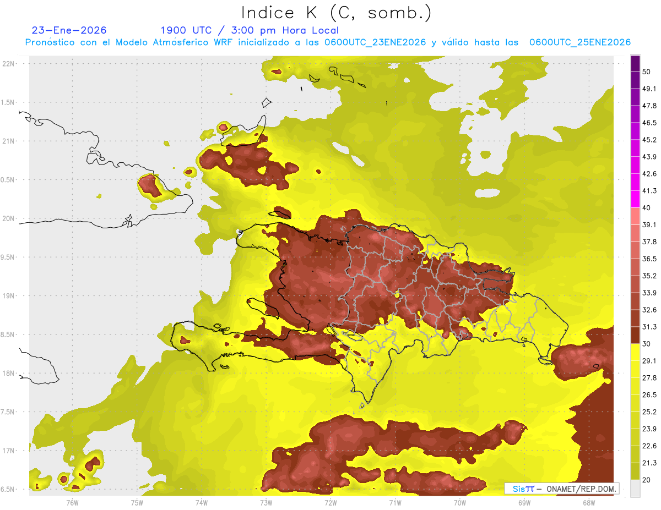Click the legend value 31.3
This screenshot has height=510, width=661.
(649, 327)
